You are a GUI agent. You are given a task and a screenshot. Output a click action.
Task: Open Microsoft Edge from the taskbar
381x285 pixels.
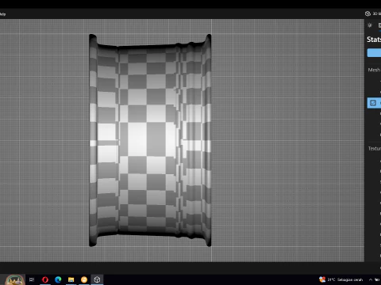point(58,279)
